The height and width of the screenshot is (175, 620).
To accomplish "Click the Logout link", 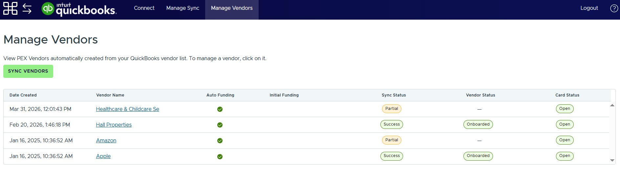I will [589, 8].
